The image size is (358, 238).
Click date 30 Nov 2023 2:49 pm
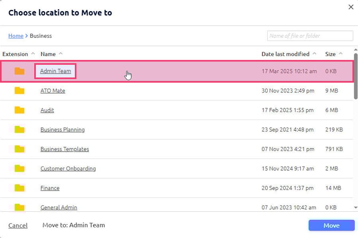[x=288, y=91]
